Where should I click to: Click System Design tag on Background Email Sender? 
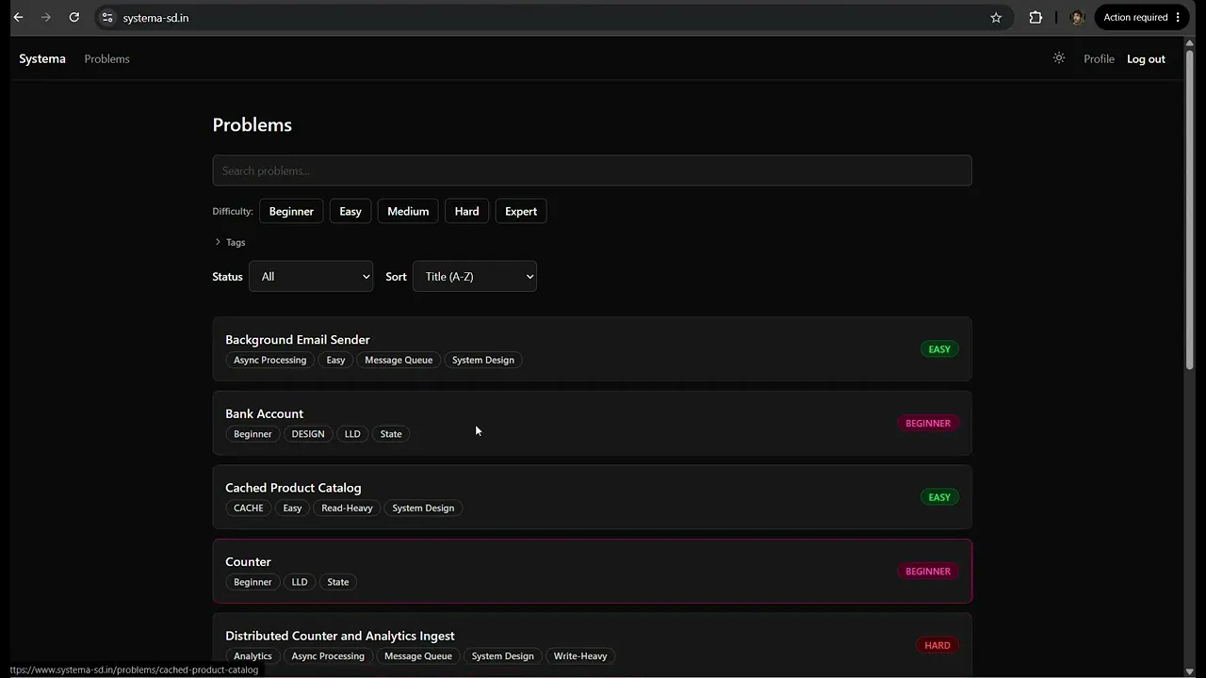click(x=483, y=360)
